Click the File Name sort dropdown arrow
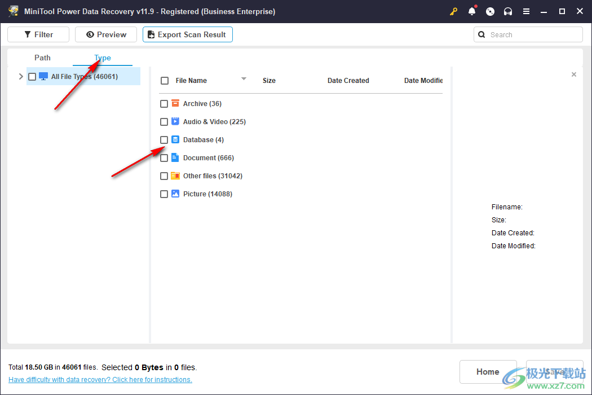This screenshot has height=395, width=592. coord(244,79)
